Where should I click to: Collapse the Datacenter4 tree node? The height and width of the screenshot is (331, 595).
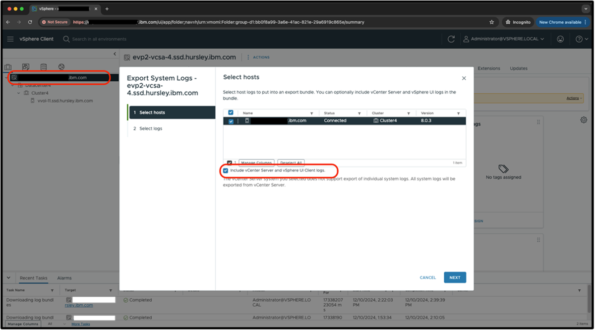point(13,85)
